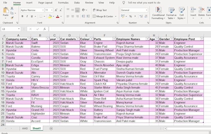Open the Fill Color dropdown arrow

pyautogui.click(x=53, y=16)
